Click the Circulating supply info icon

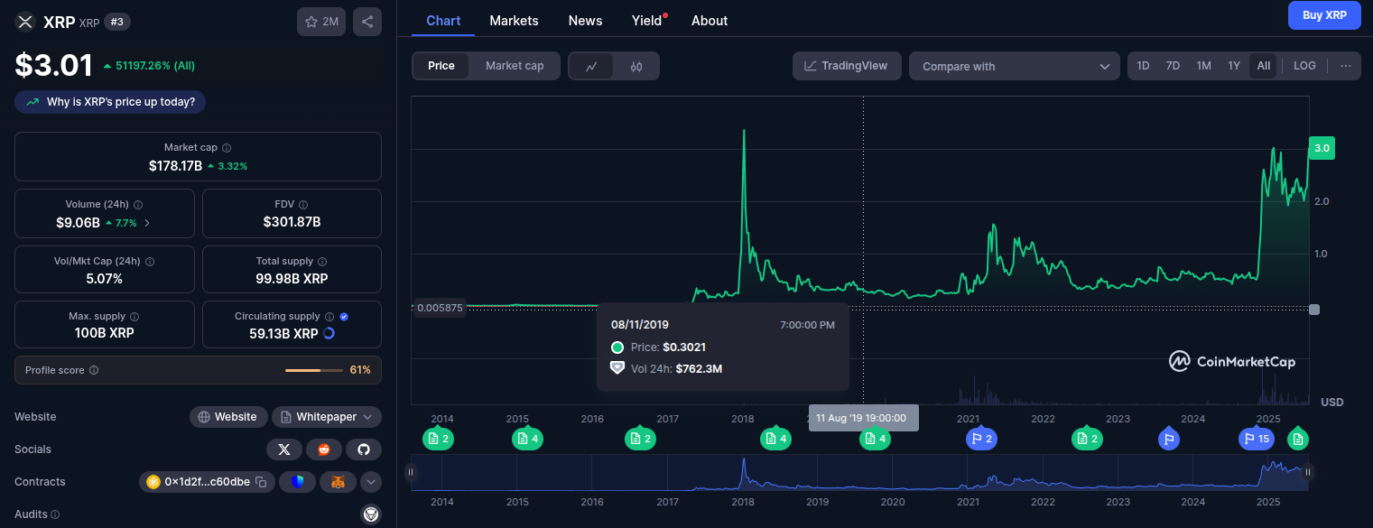(x=329, y=317)
